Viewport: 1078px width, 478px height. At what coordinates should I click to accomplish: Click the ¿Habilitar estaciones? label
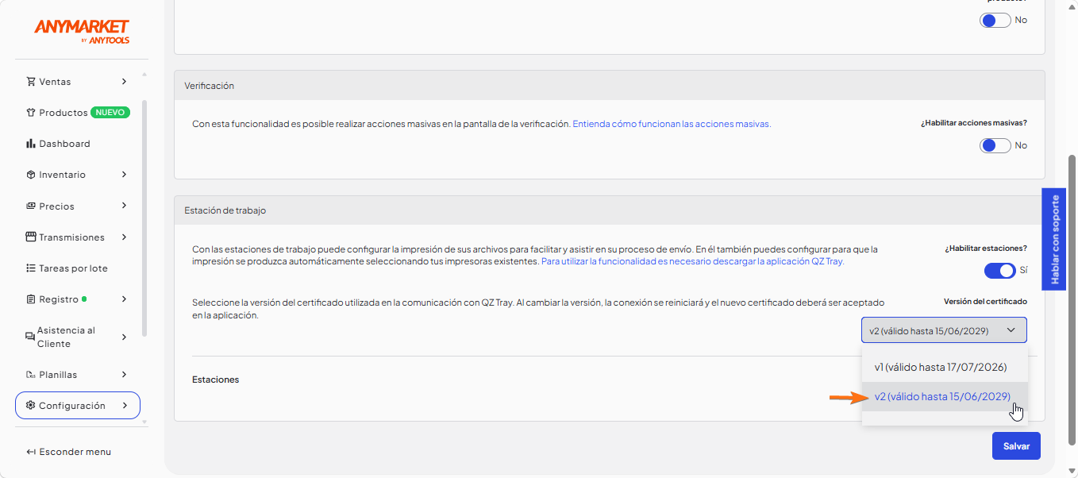click(x=986, y=249)
